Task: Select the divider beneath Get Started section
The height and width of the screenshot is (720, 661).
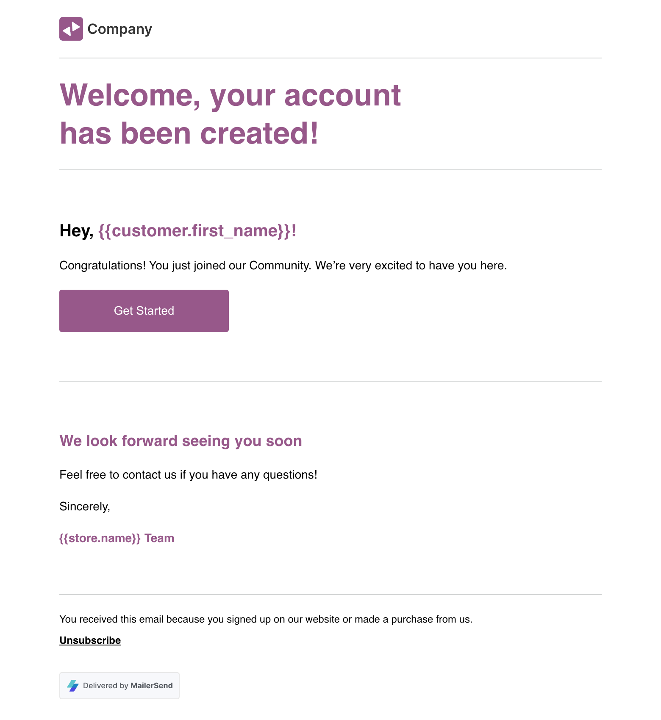Action: (330, 381)
